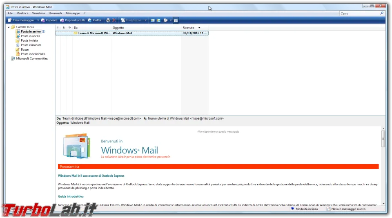Viewport: 392px width, 218px height.
Task: Toggle the folder list pane icon
Action: point(176,20)
